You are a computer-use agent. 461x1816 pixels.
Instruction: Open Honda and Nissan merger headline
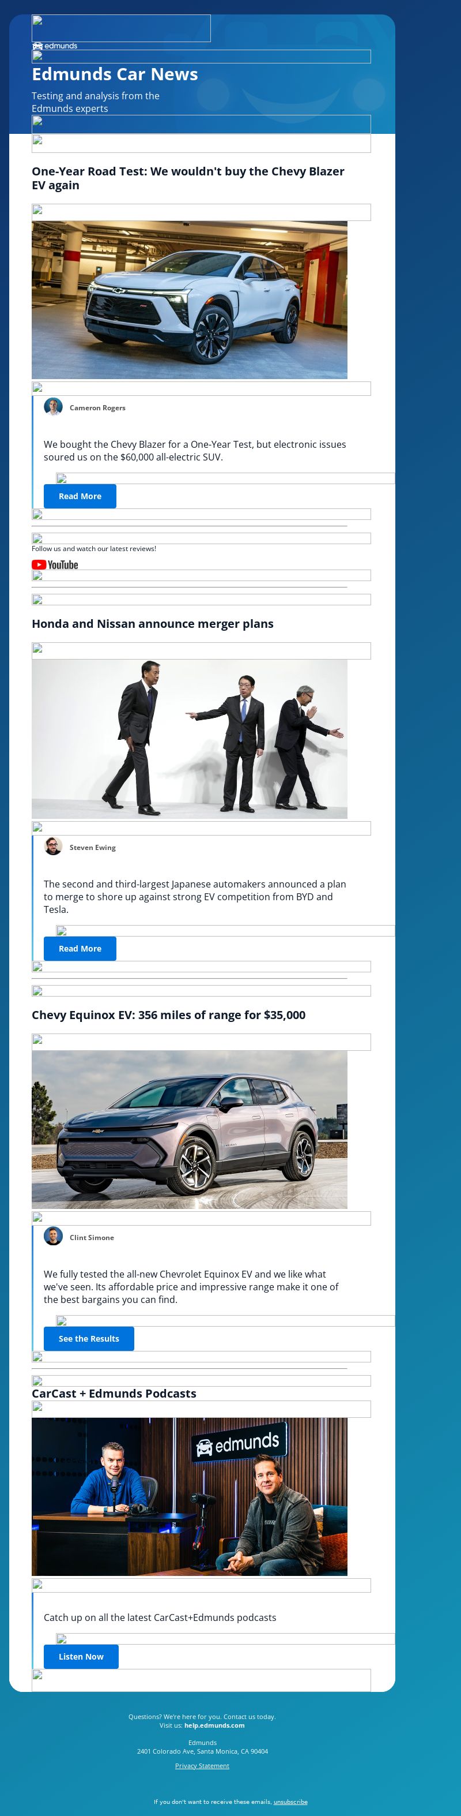click(153, 624)
